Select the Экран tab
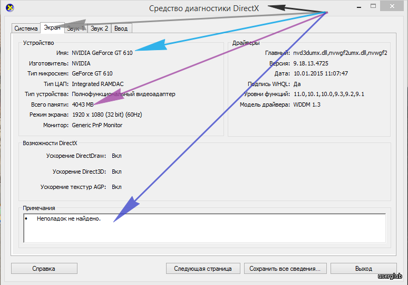Screen dimensions: 408x285 [x=52, y=27]
